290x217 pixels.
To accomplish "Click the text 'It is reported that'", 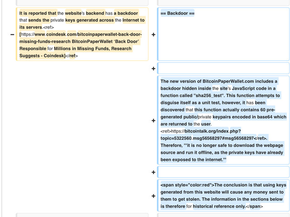I will 38,13.
